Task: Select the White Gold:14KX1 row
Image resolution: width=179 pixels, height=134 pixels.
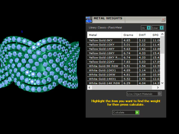Action: (x=123, y=79)
